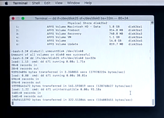Click the 'load: 1.13' status line

pos(48,62)
